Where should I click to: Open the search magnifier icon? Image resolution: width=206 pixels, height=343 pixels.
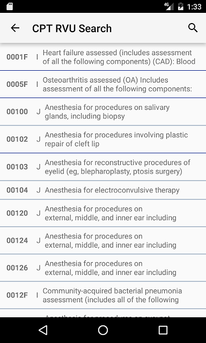(x=193, y=28)
